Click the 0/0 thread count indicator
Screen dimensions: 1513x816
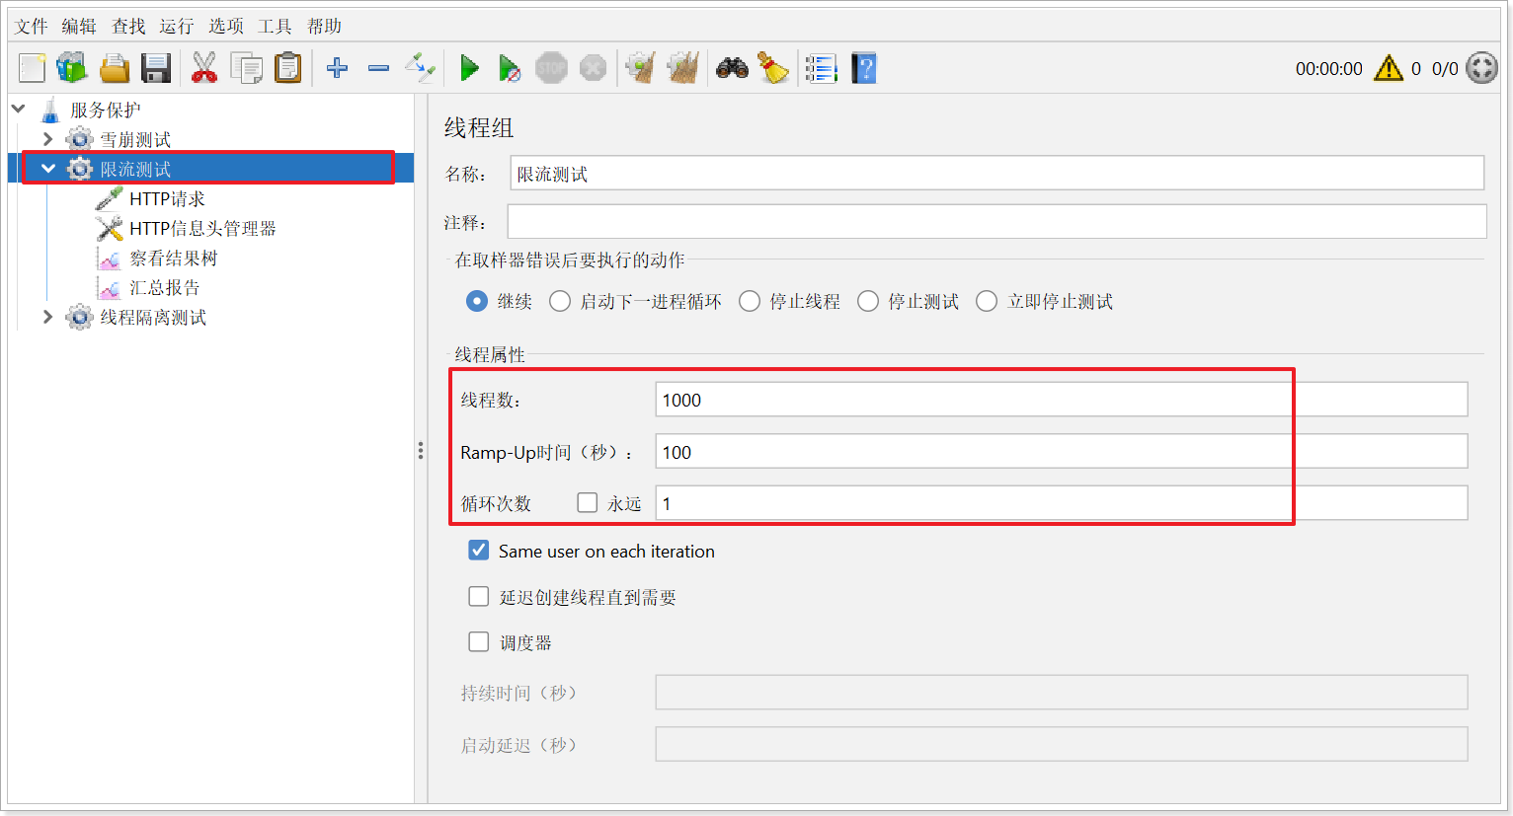coord(1445,68)
